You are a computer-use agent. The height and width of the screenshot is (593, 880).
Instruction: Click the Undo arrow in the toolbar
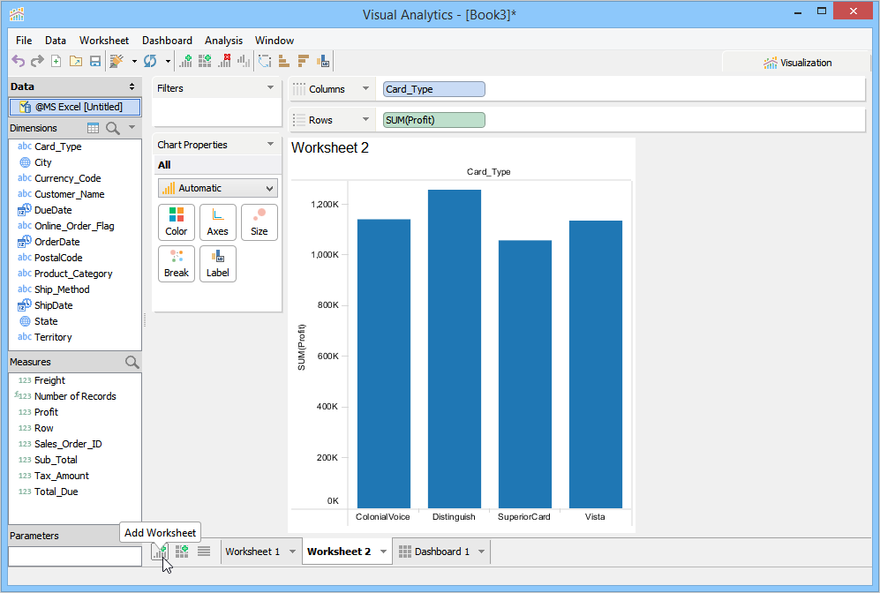point(18,61)
